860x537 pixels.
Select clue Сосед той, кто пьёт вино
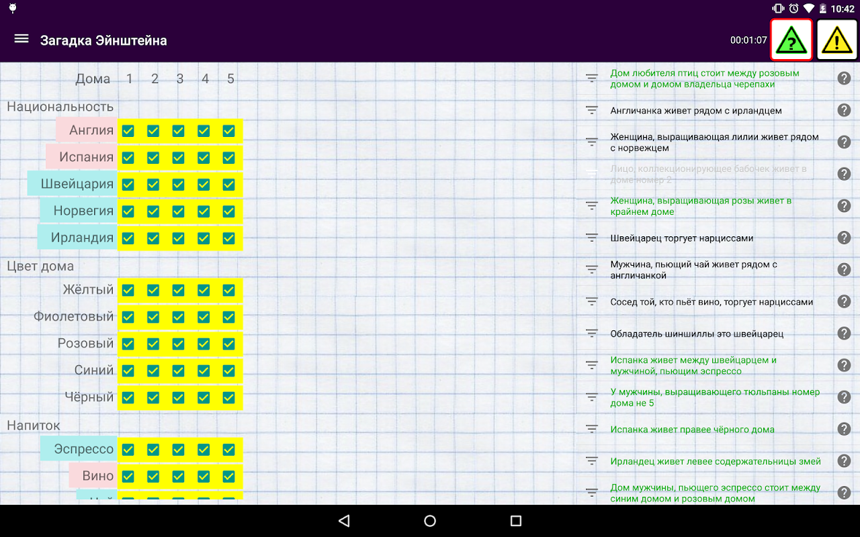[x=712, y=302]
